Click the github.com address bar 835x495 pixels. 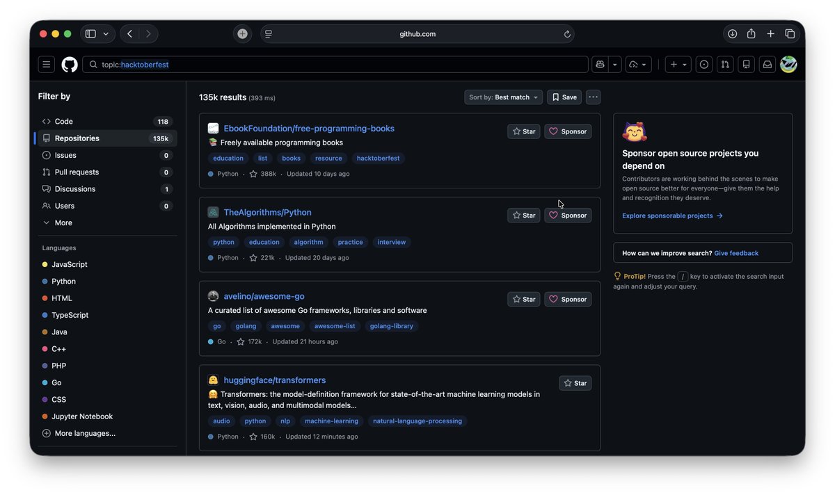pyautogui.click(x=417, y=34)
